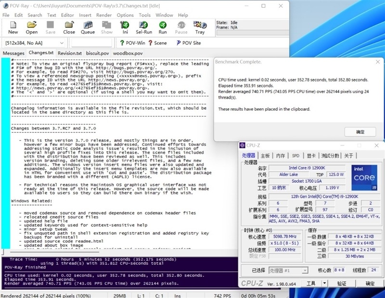
Task: Switch to the 内存 tab in CPU-Z
Action: click(281, 155)
